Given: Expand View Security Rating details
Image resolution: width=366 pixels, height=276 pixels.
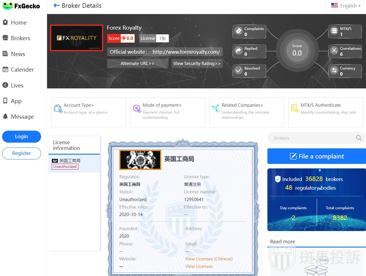Looking at the screenshot, I should 197,64.
